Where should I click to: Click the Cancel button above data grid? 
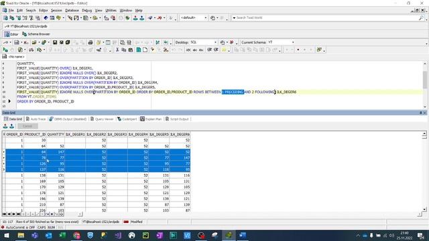point(27,126)
